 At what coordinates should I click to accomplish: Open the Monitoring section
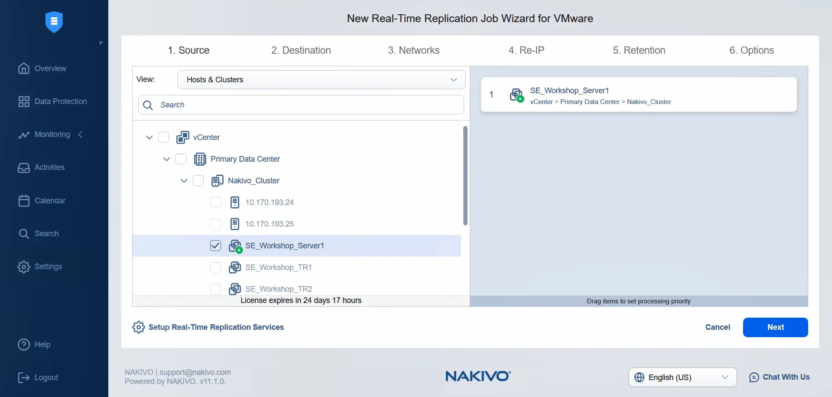(x=52, y=134)
